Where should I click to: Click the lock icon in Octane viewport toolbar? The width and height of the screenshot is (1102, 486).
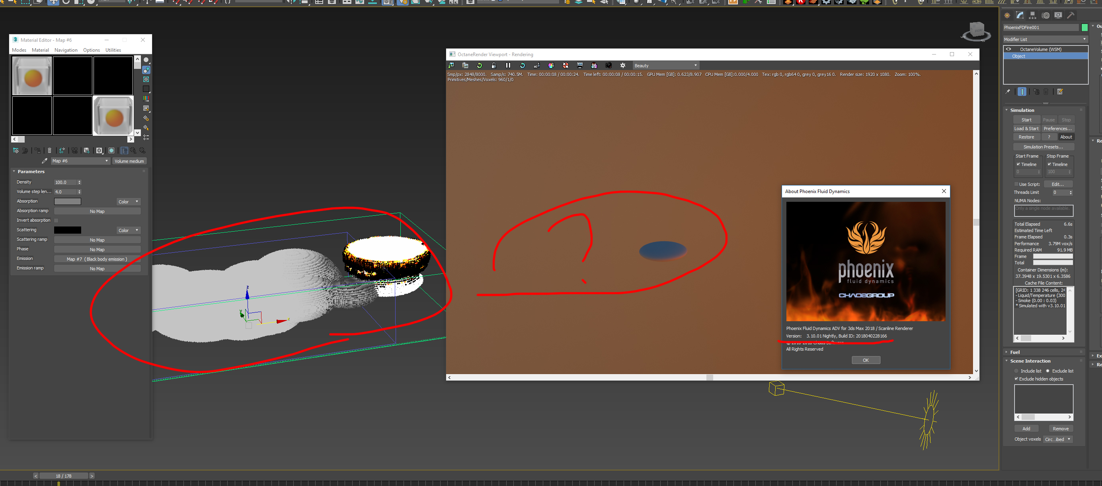493,65
